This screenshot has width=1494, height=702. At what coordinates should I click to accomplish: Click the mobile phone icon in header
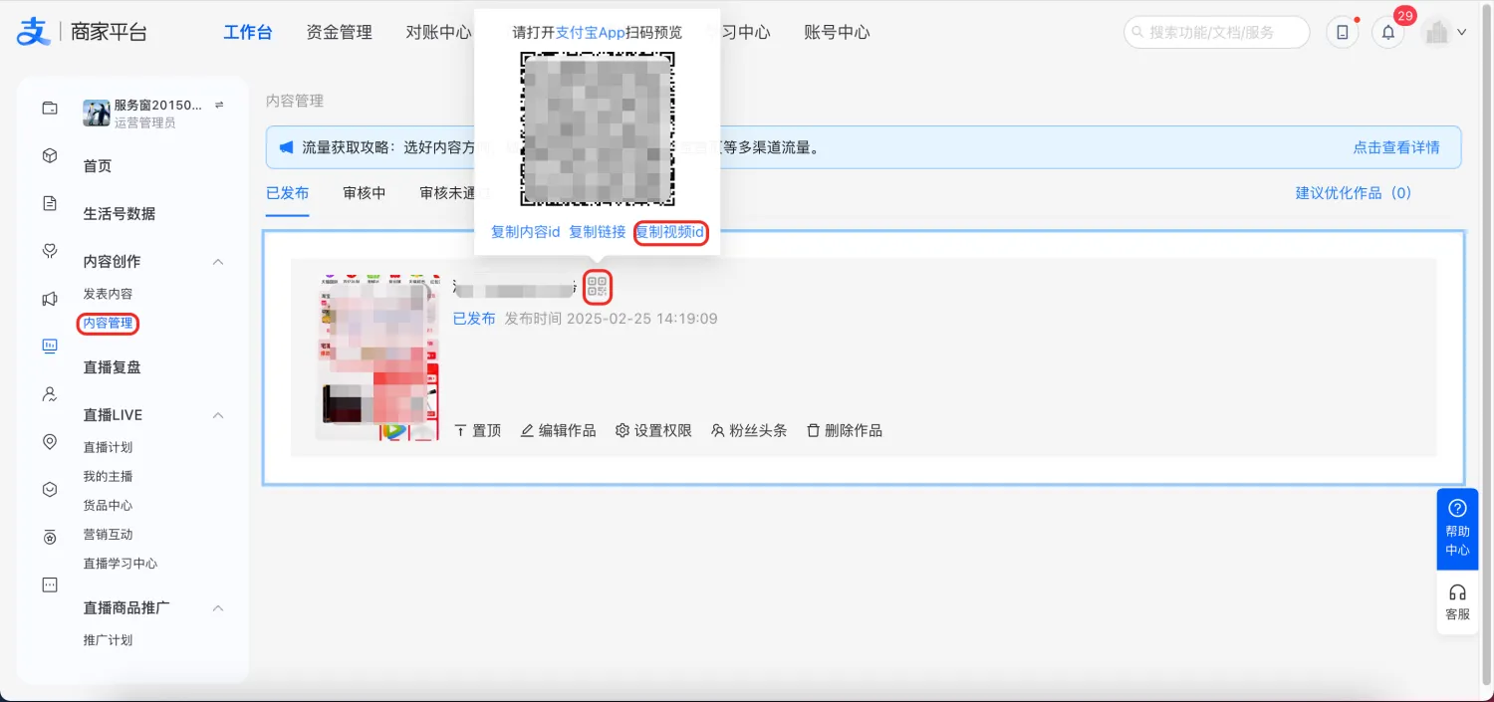(1343, 32)
